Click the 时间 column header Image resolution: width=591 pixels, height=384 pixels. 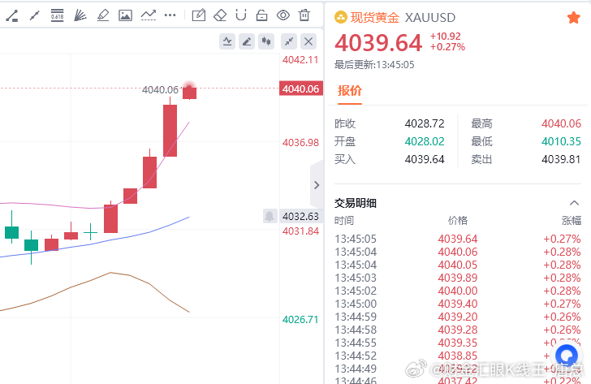click(344, 221)
